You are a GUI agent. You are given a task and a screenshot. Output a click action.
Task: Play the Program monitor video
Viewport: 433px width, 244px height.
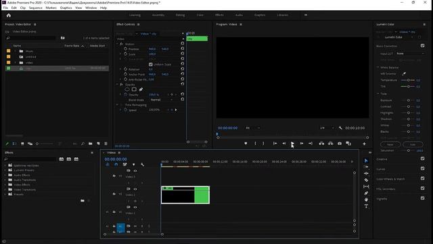tap(292, 143)
